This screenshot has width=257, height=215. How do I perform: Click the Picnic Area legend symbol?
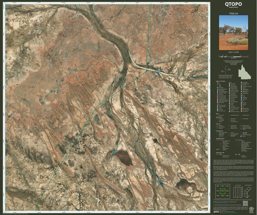click(x=218, y=109)
